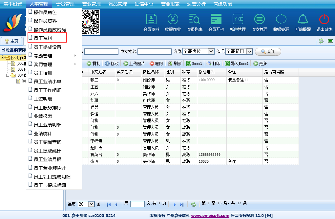This screenshot has width=335, height=219.
Task: Open 会员资料 from top toolbar
Action: tap(151, 22)
